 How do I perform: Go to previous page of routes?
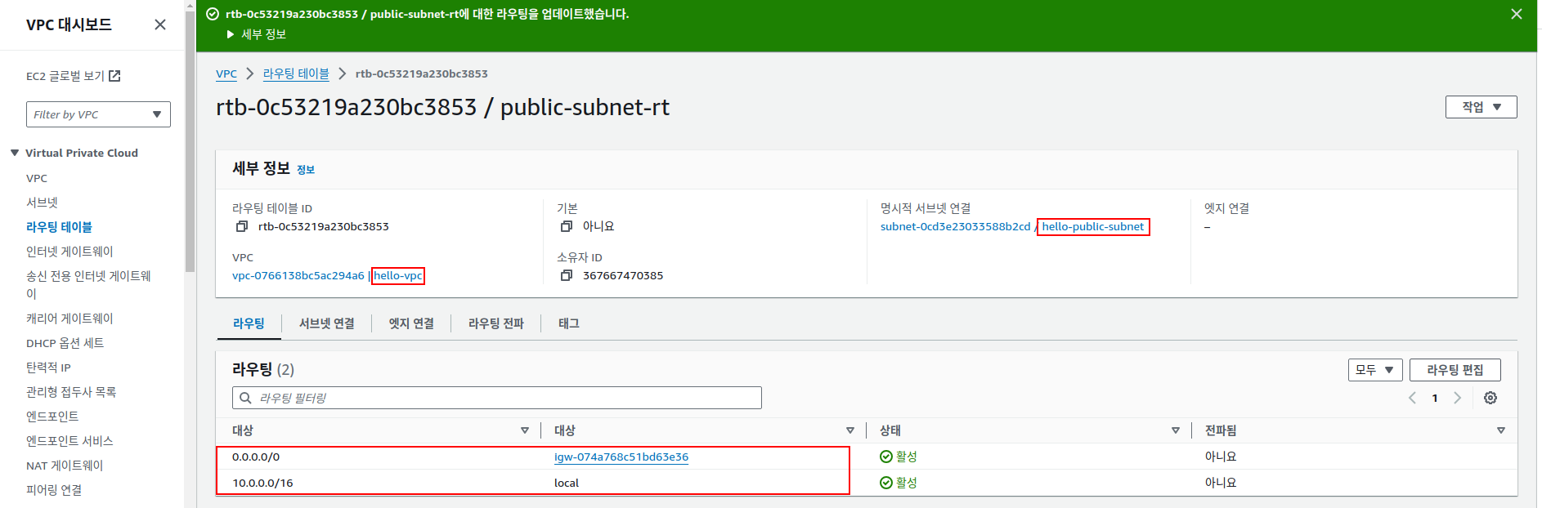1412,398
